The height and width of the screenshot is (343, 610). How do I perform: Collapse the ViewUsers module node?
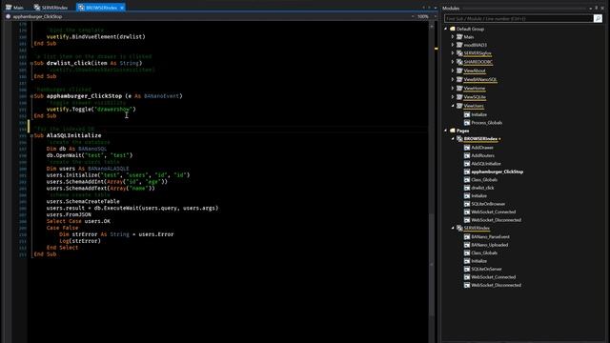click(x=453, y=106)
